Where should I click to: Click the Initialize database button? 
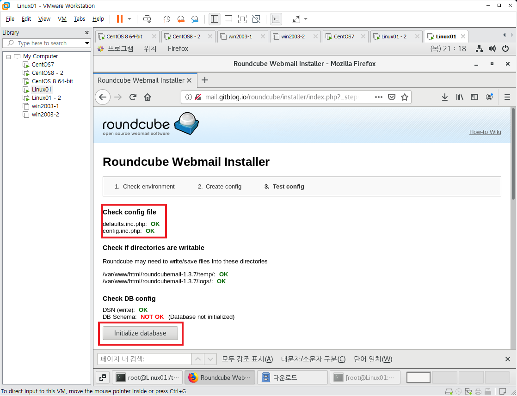(x=140, y=333)
